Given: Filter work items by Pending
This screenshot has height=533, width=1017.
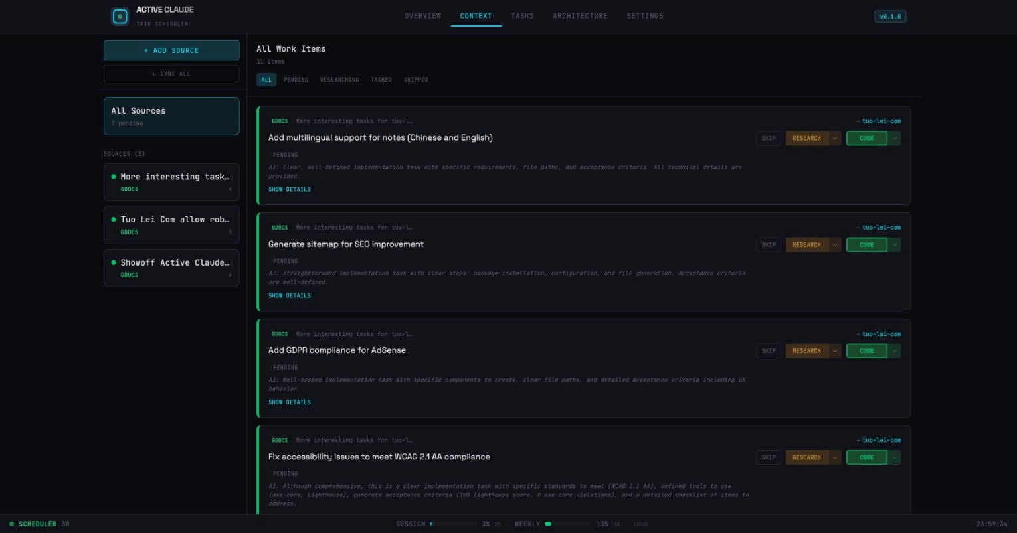Looking at the screenshot, I should tap(296, 80).
